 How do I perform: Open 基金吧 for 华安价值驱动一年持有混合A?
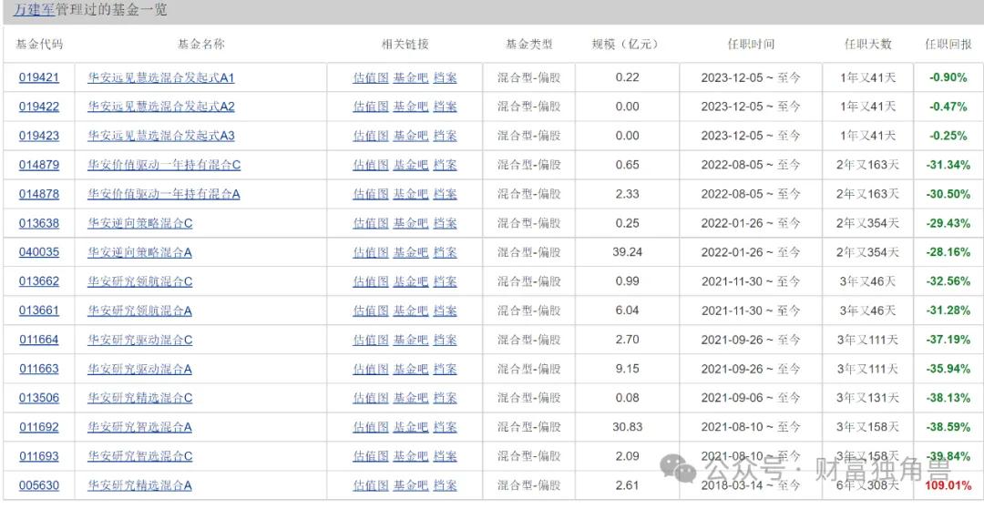pyautogui.click(x=411, y=194)
